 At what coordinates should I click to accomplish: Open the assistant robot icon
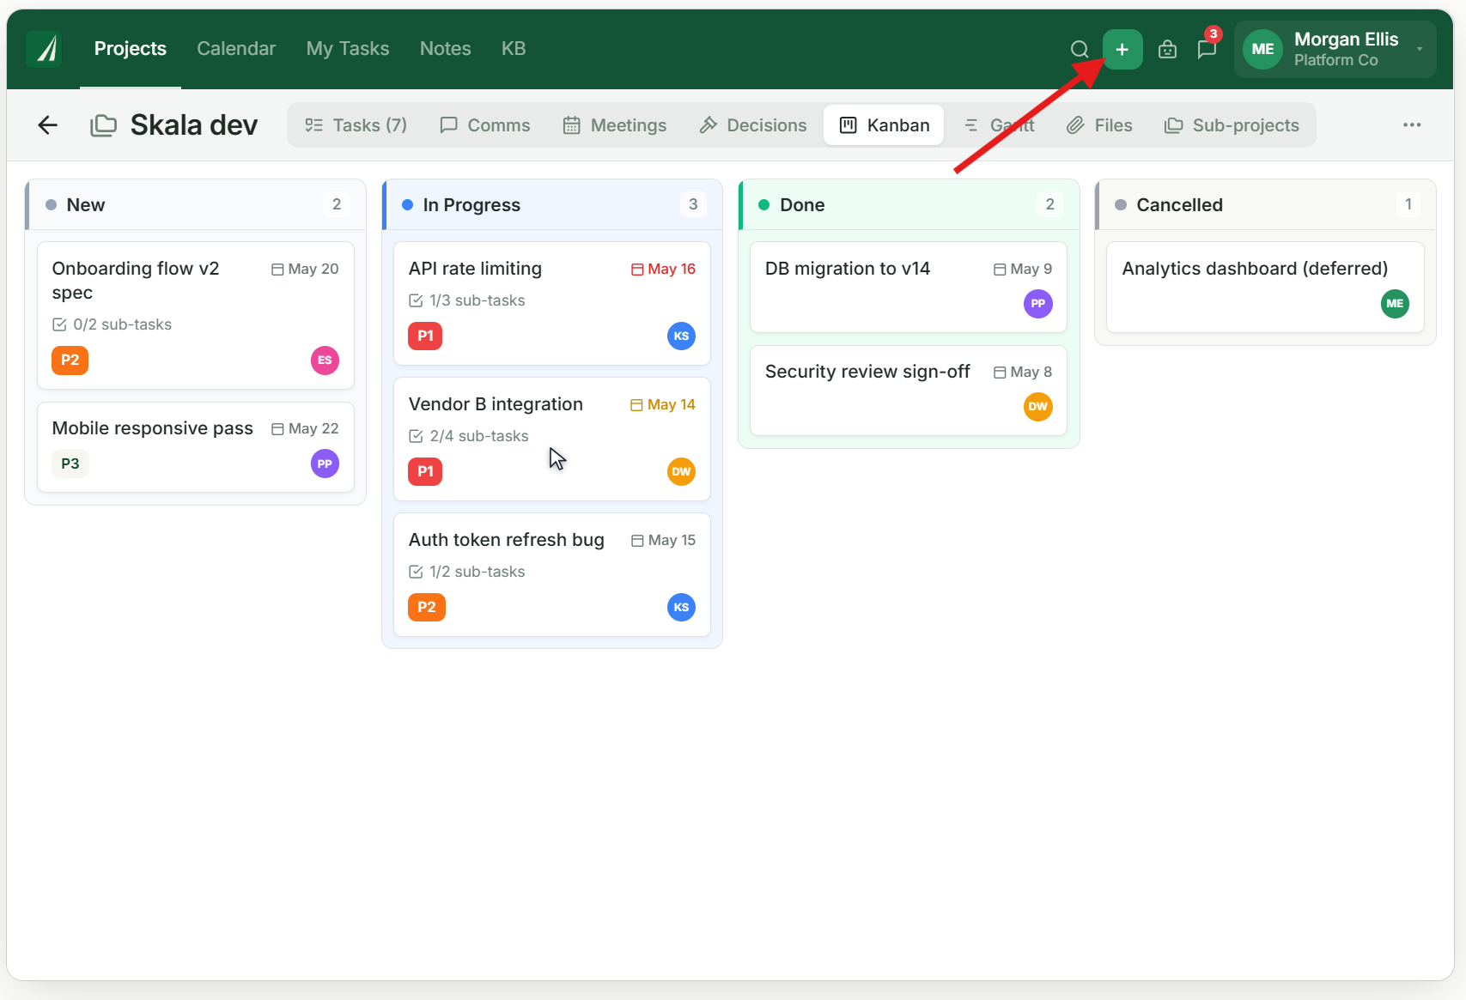point(1167,49)
